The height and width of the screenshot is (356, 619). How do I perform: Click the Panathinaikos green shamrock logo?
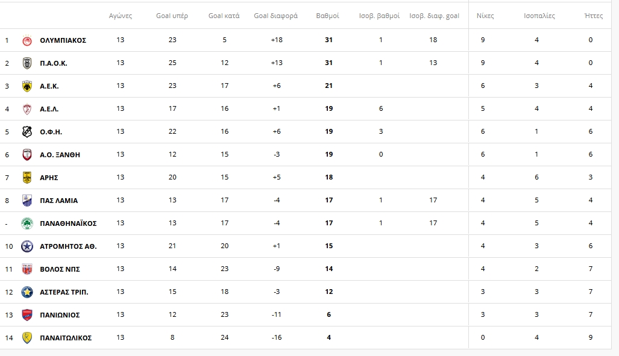pyautogui.click(x=27, y=223)
